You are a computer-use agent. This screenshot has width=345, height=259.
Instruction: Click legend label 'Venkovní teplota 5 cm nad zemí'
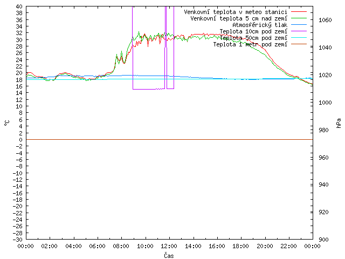(x=239, y=18)
